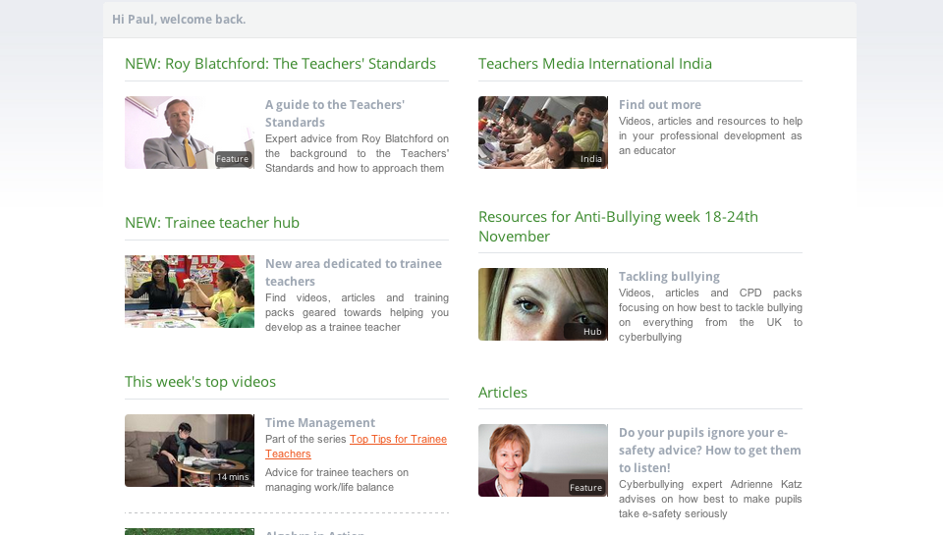Open 'Do your pupils ignore your e-safety advice' article
This screenshot has height=535, width=943.
click(x=709, y=451)
